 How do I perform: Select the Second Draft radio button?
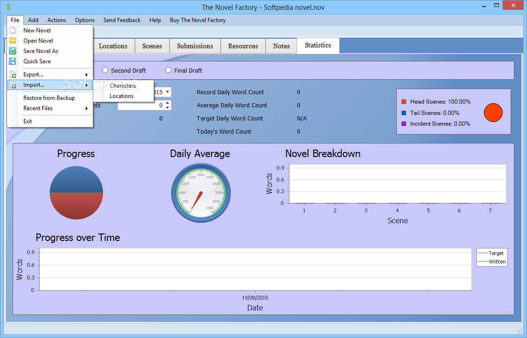105,70
